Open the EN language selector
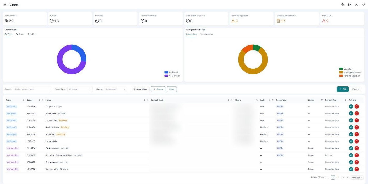The width and height of the screenshot is (368, 184). [x=350, y=4]
